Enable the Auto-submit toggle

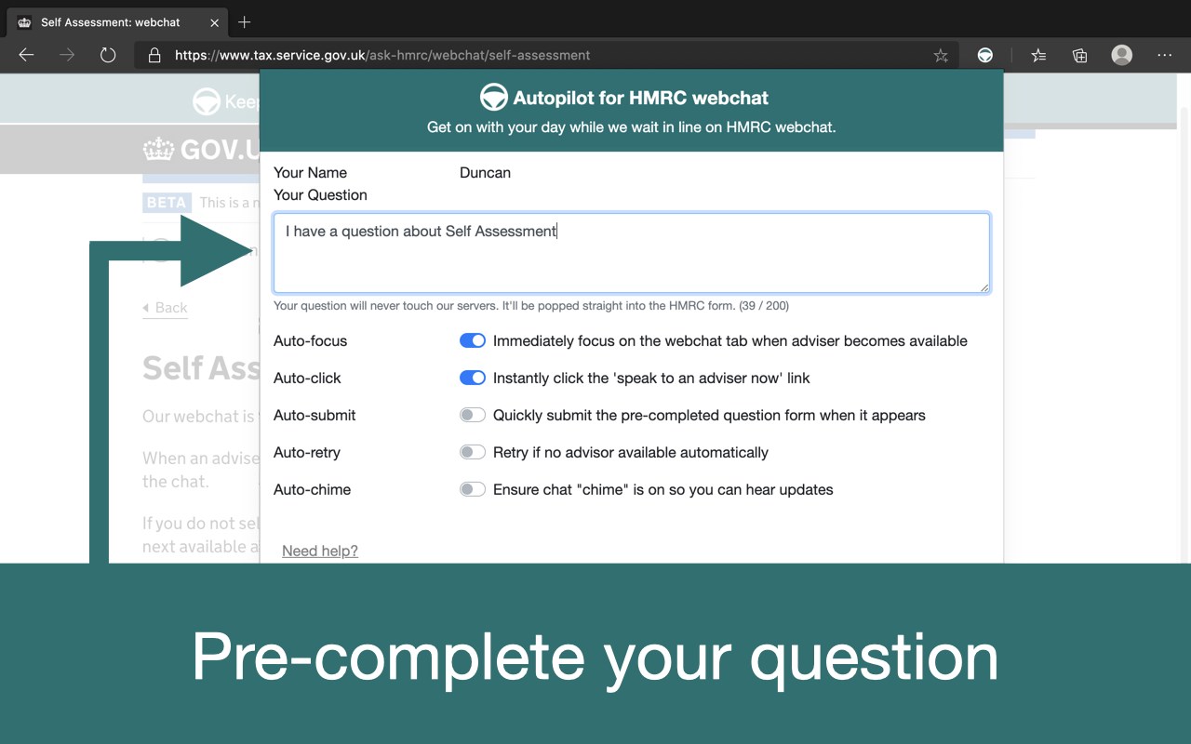point(473,416)
